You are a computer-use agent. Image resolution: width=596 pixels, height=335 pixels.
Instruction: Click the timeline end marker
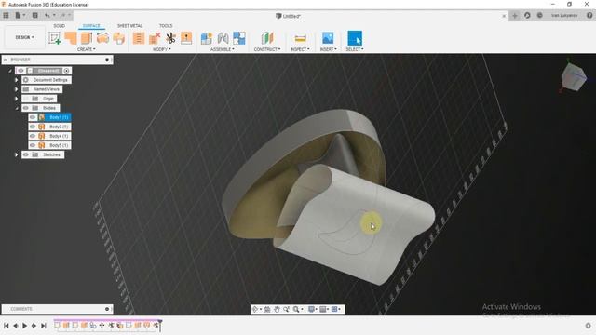160,325
